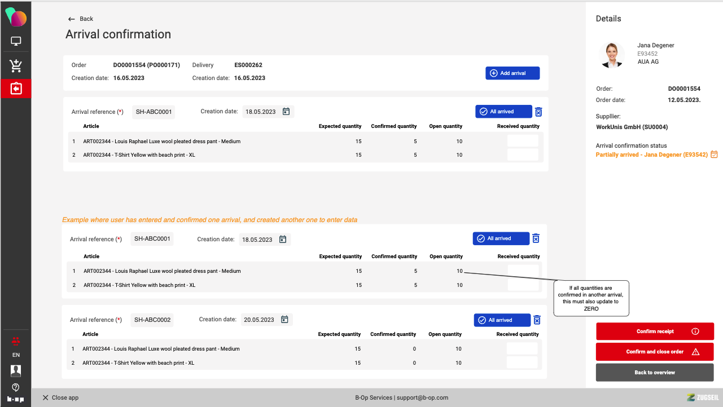Click the Close app option
Screen dimensions: 723x407
pyautogui.click(x=60, y=397)
